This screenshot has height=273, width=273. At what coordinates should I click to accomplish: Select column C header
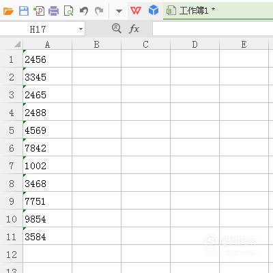point(145,44)
